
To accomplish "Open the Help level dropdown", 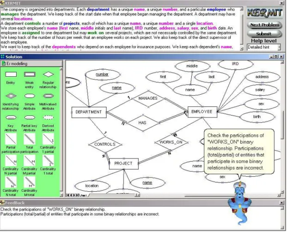I will 279,47.
